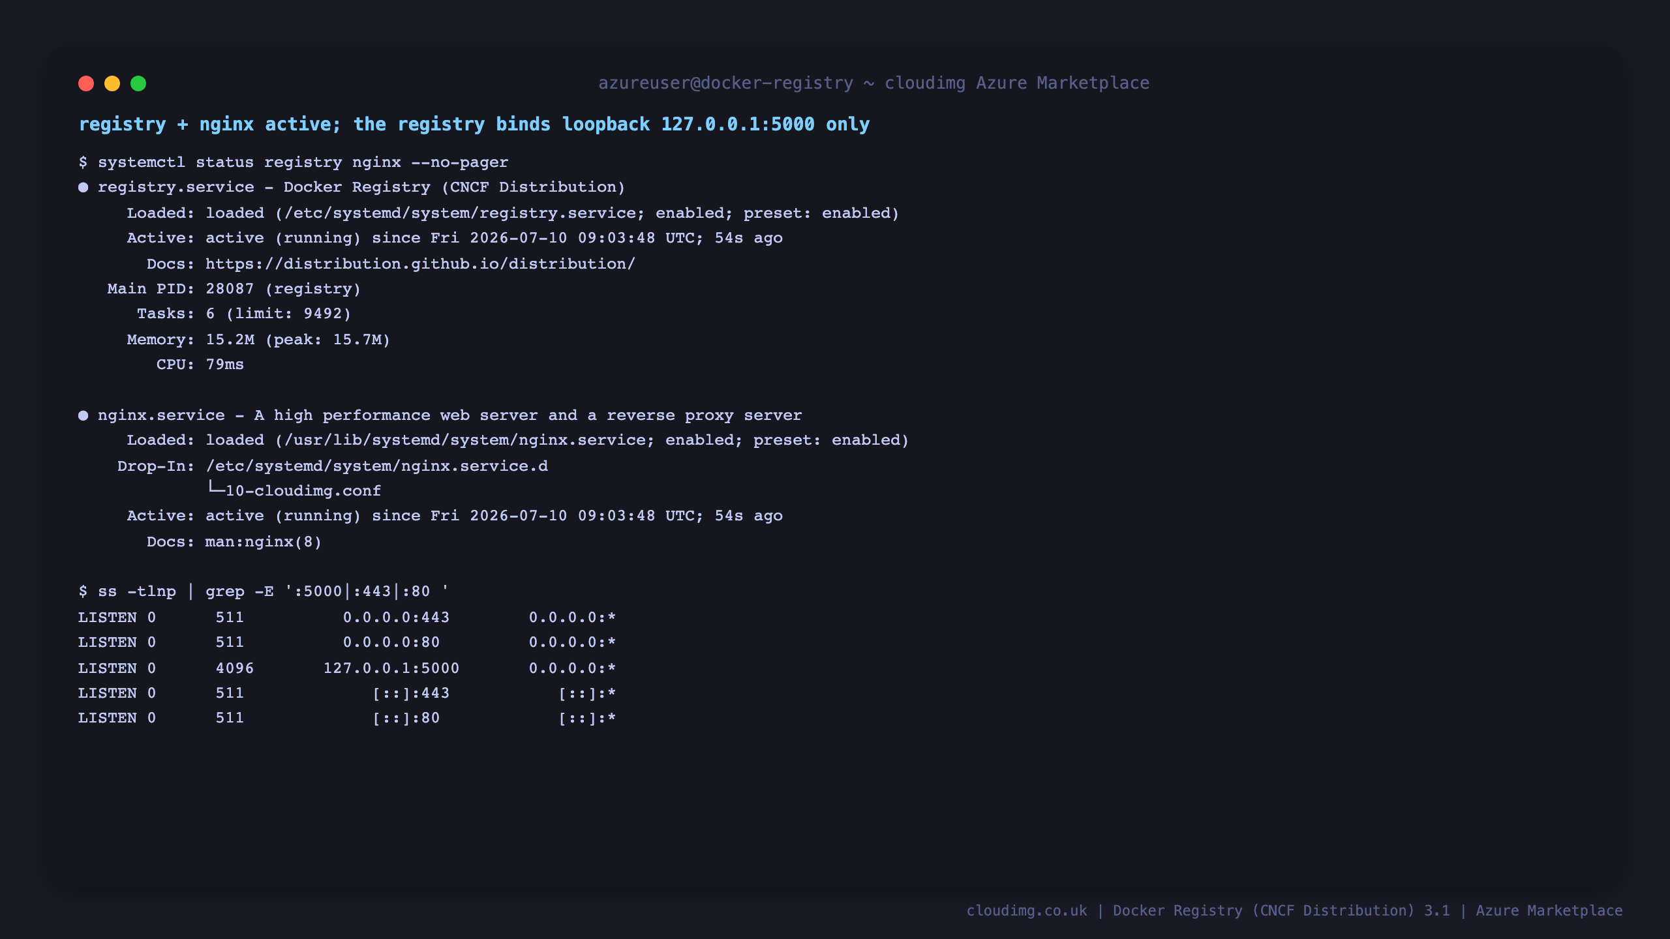1670x939 pixels.
Task: Click the Memory 15.2M peak 15.7M line
Action: (x=258, y=340)
